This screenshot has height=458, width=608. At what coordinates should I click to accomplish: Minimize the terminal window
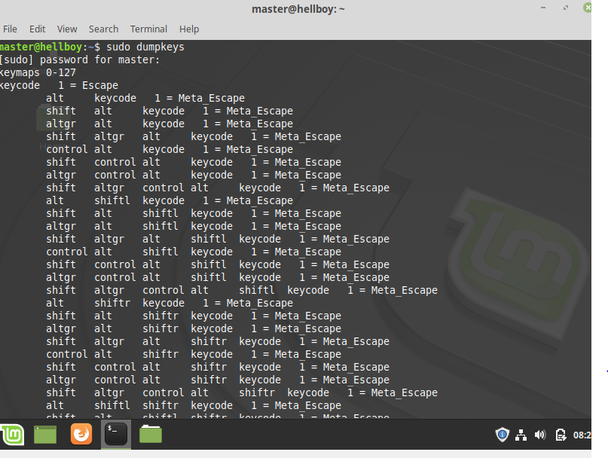pyautogui.click(x=543, y=8)
